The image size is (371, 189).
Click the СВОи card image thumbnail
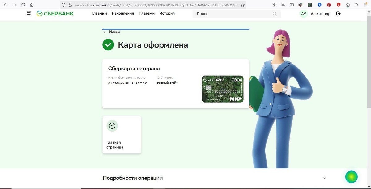(x=223, y=89)
